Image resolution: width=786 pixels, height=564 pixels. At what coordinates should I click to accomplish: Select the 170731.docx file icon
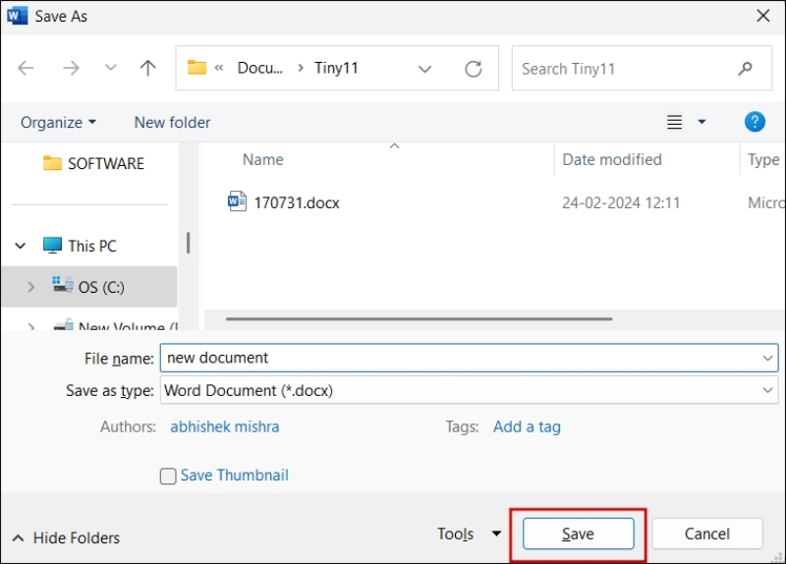coord(237,203)
